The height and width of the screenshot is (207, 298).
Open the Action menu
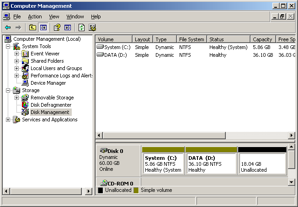(35, 16)
